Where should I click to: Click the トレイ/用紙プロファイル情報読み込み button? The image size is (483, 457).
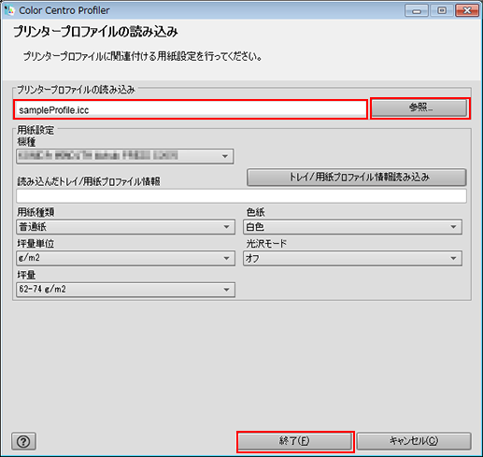click(357, 178)
